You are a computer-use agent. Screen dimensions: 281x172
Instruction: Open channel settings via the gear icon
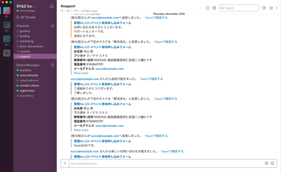214,8
